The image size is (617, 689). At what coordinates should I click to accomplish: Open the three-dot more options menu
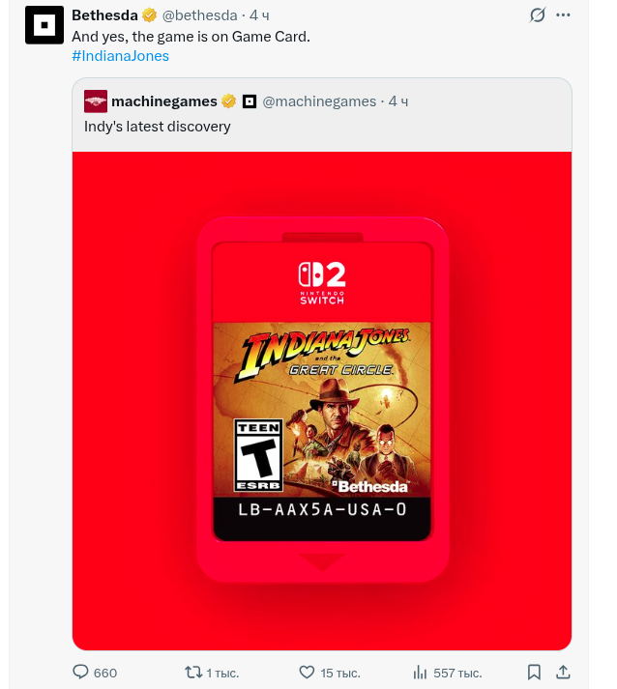(x=563, y=14)
